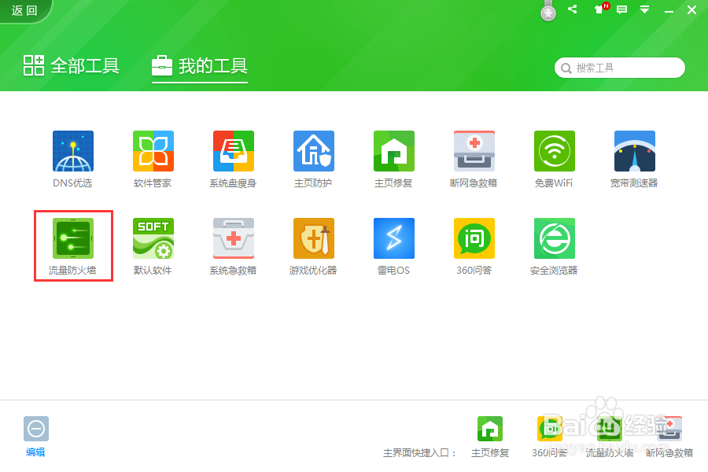708x472 pixels.
Task: Open 流量防火墙 shortcut in bottom bar
Action: [x=609, y=429]
